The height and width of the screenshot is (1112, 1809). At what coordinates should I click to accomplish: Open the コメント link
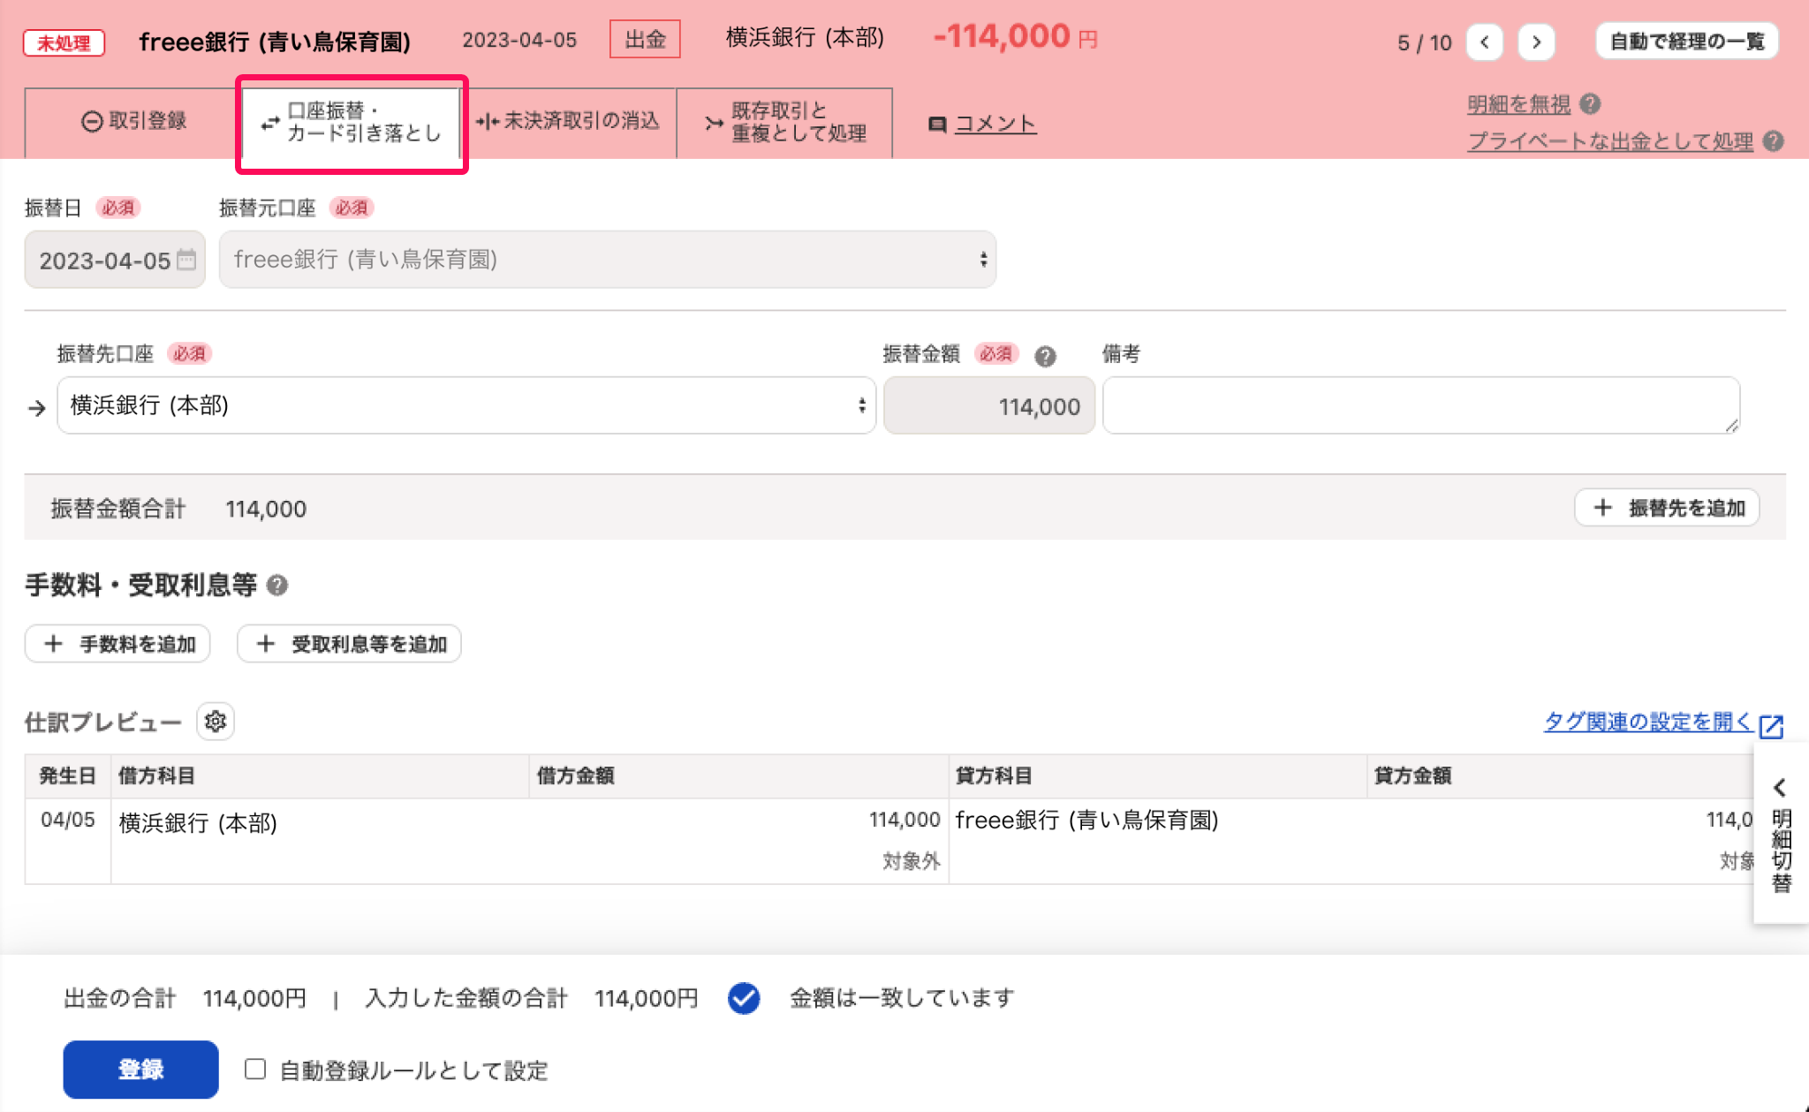click(x=995, y=124)
